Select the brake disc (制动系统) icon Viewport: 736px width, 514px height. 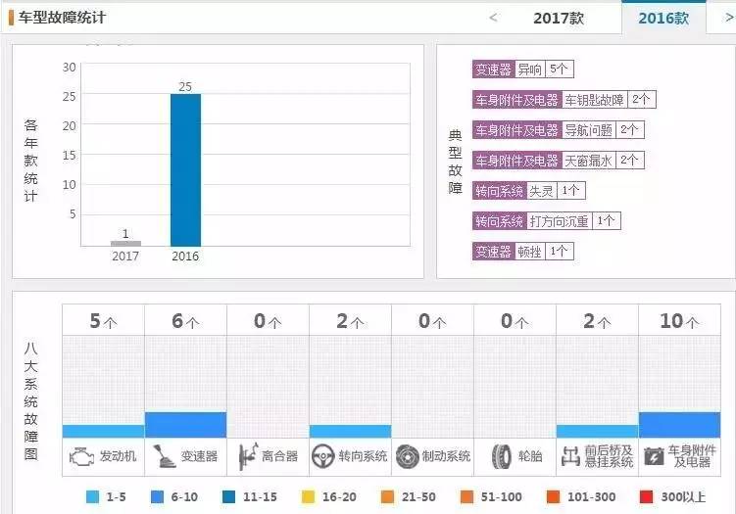407,456
